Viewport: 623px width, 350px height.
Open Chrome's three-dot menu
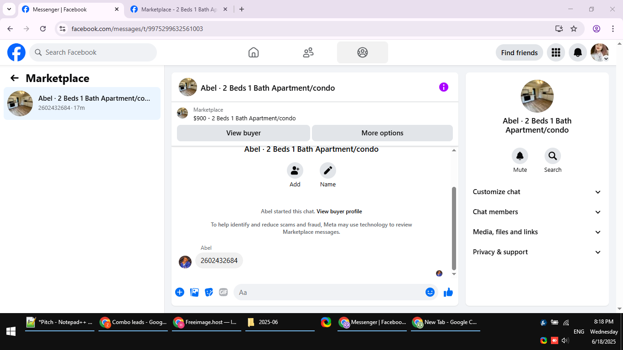613,29
